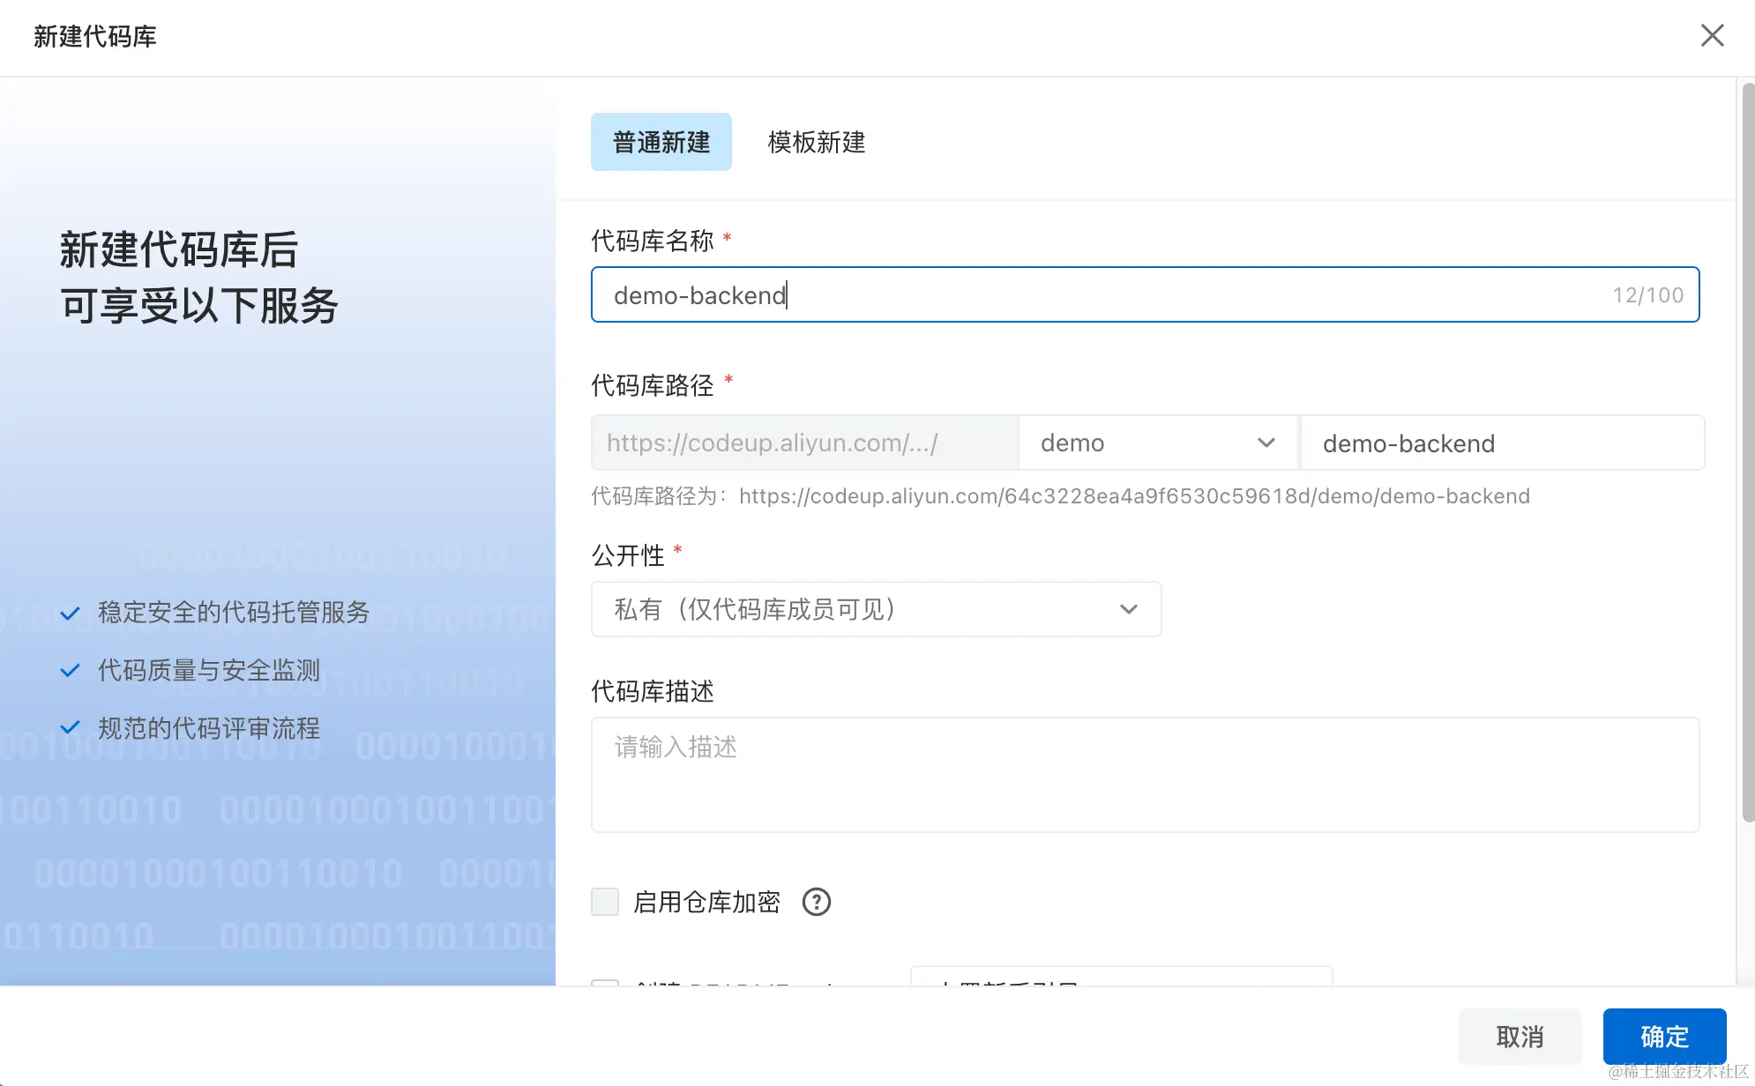Click the 新建代码库 dialog title
The height and width of the screenshot is (1086, 1755).
95,36
